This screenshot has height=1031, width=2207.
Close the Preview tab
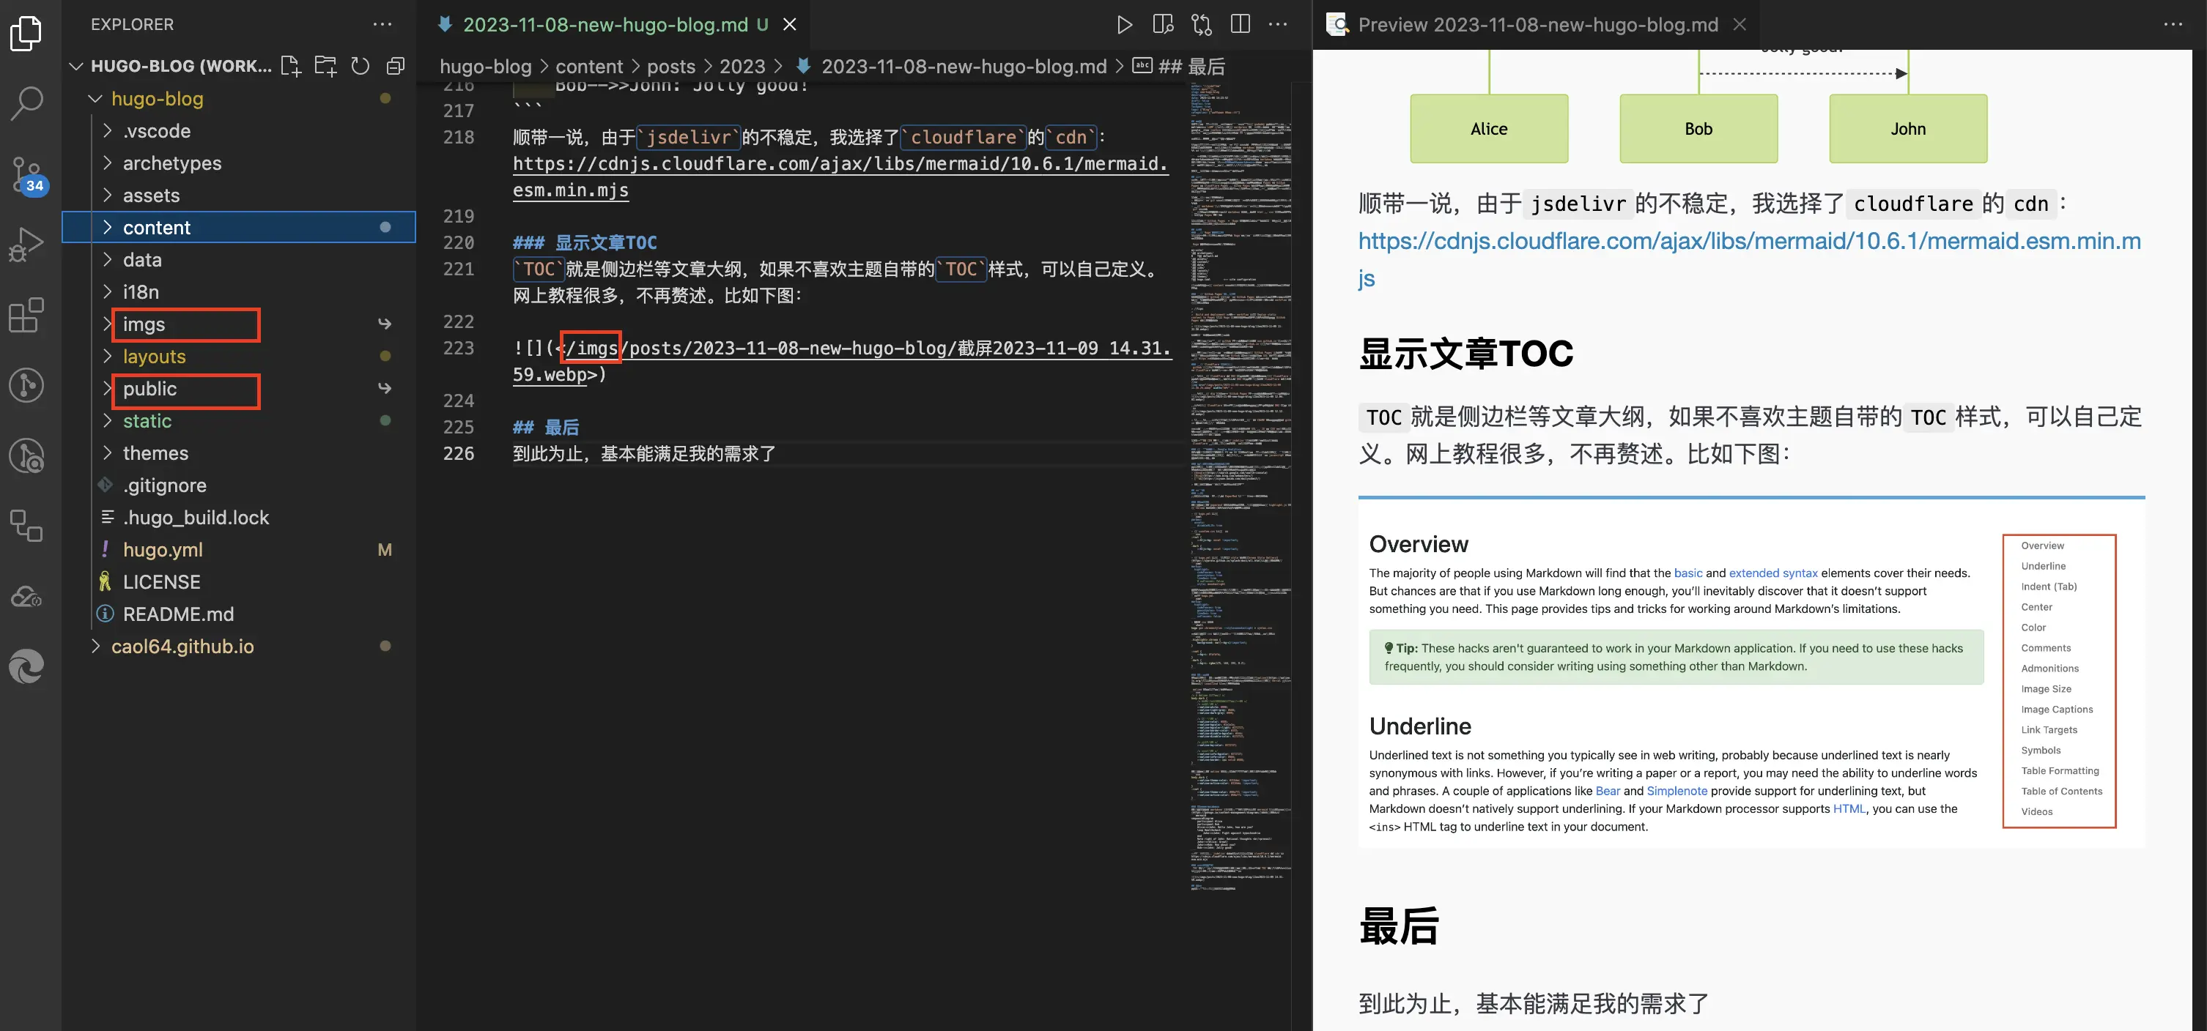coord(1740,25)
